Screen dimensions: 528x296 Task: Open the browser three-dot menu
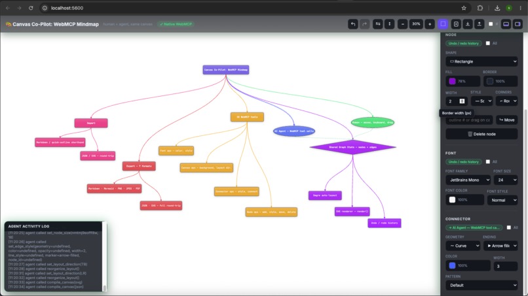520,8
